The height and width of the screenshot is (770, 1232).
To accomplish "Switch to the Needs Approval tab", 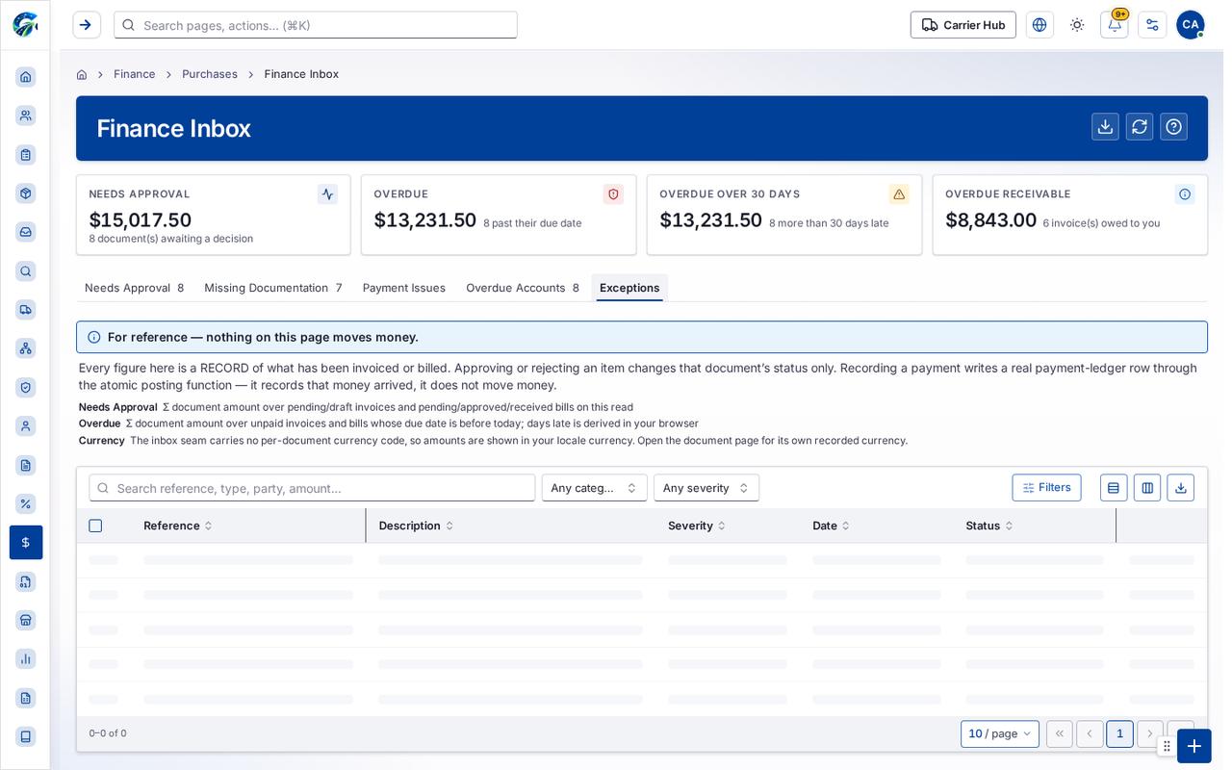I will (x=134, y=288).
